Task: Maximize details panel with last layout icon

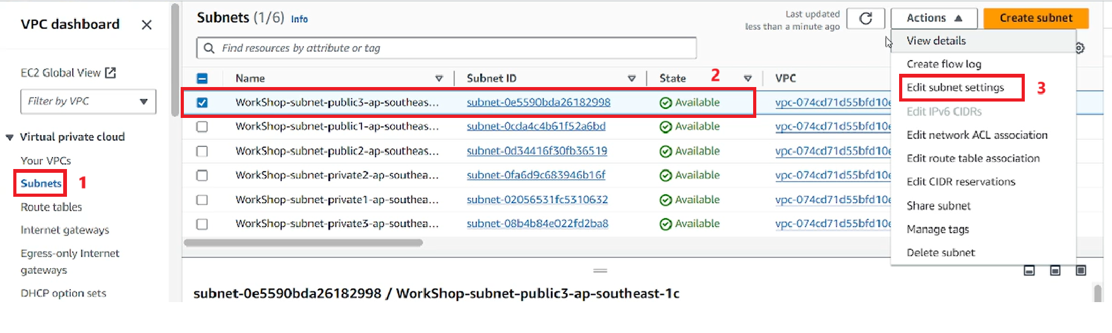Action: [x=1081, y=271]
